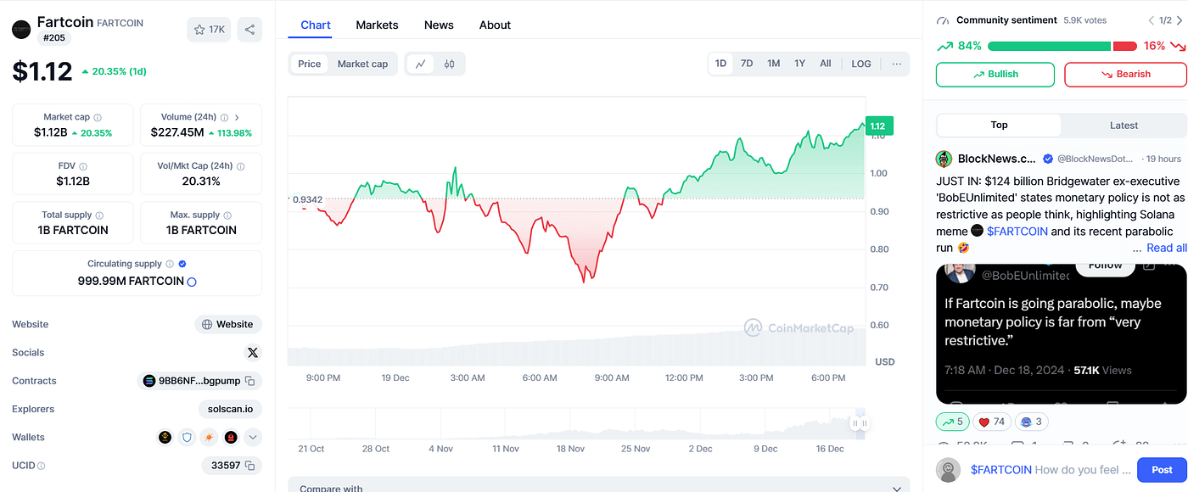Viewport: 1188px width, 492px height.
Task: Click the FDV info icon
Action: 82,166
